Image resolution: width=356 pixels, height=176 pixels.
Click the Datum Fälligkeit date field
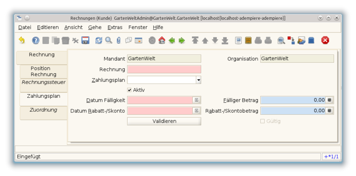tap(160, 100)
